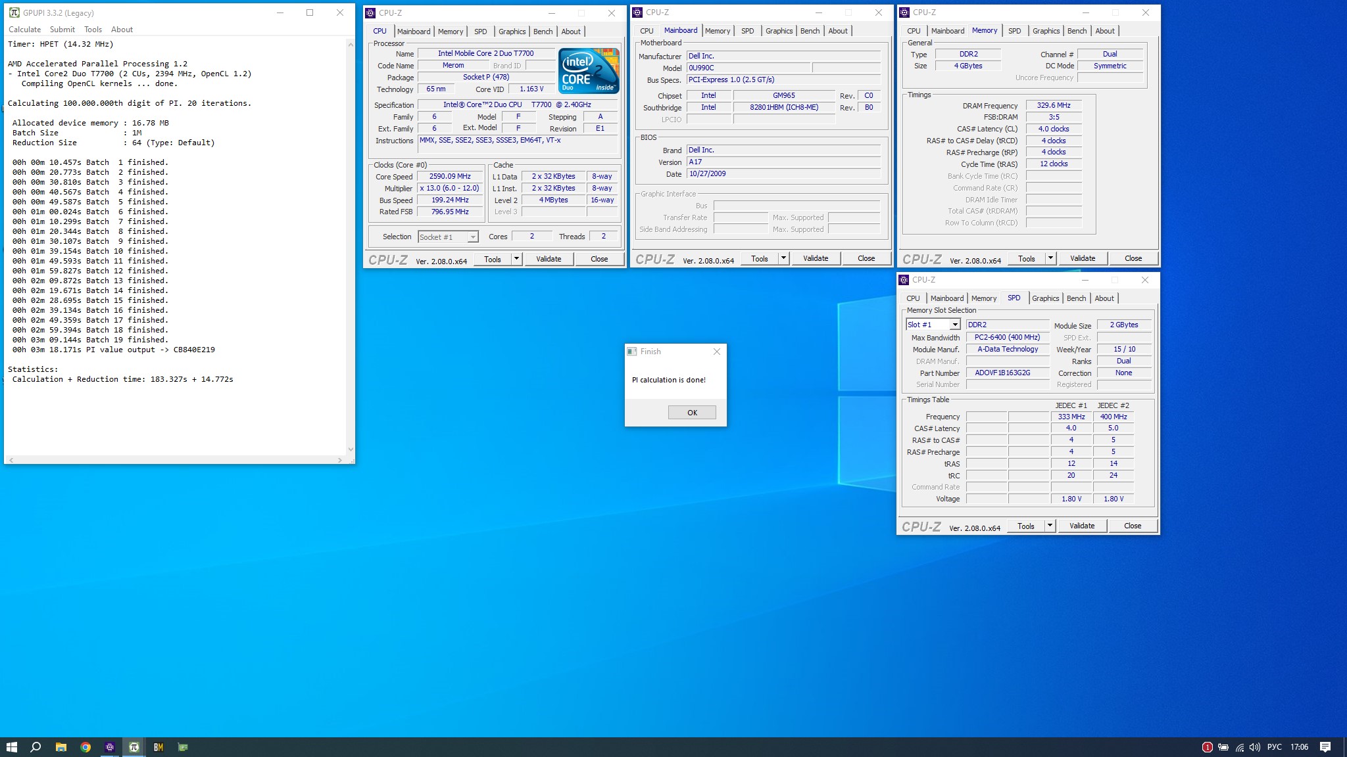The image size is (1347, 757).
Task: Open the Windows Start menu
Action: 11,747
